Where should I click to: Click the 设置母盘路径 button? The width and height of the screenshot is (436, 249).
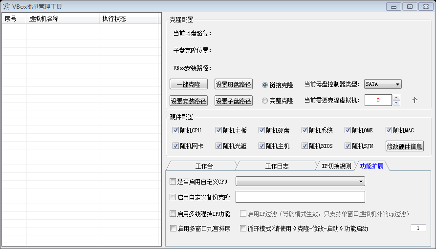coord(234,84)
